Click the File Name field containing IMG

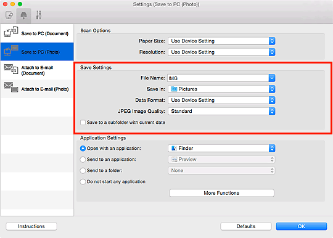pos(218,78)
